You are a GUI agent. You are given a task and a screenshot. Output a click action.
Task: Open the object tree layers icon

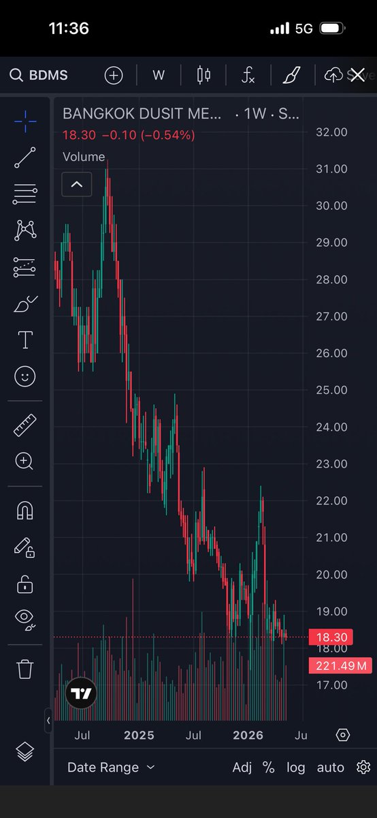[25, 751]
